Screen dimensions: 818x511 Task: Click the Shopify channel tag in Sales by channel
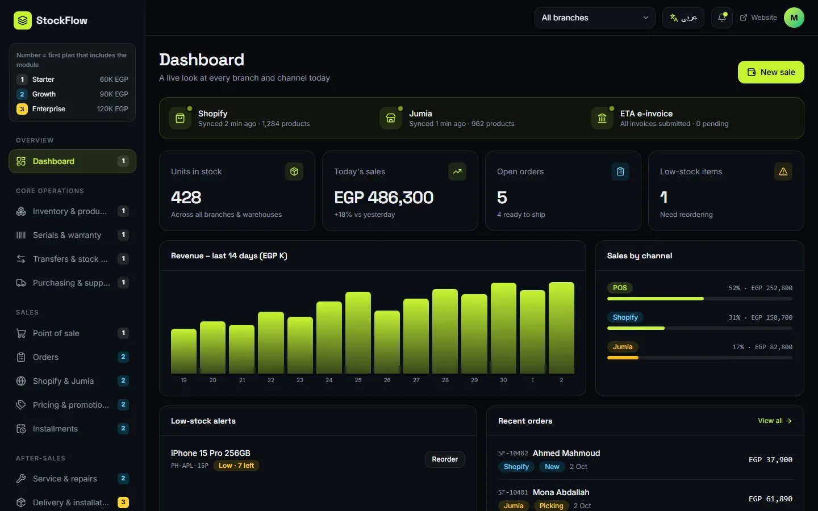625,317
